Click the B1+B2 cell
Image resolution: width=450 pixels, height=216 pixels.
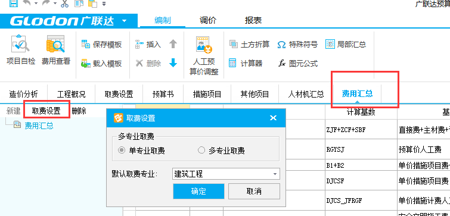pos(361,165)
